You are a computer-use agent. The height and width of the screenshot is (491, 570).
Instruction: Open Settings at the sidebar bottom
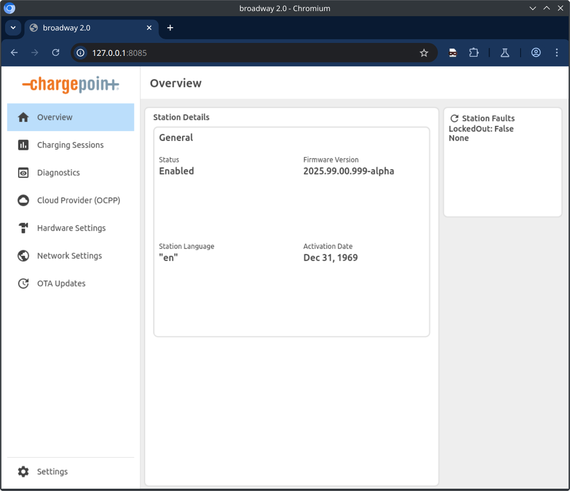point(71,471)
